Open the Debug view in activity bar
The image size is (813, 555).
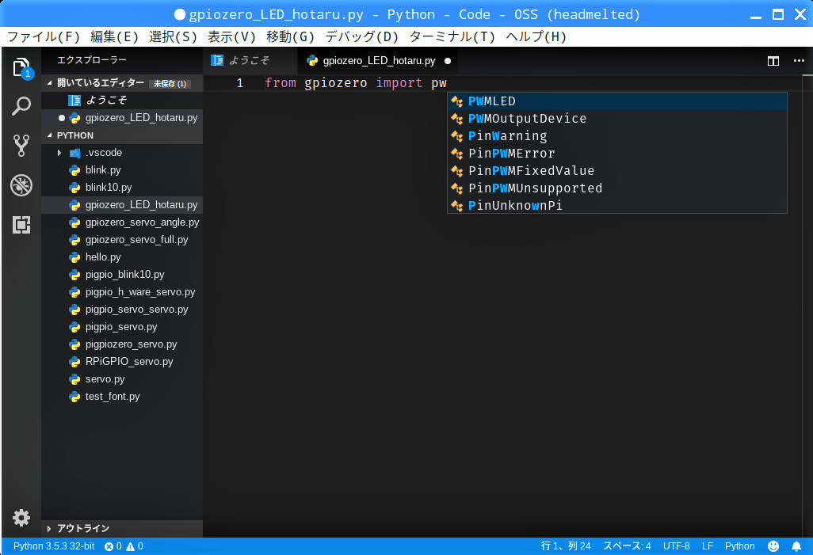pyautogui.click(x=21, y=185)
